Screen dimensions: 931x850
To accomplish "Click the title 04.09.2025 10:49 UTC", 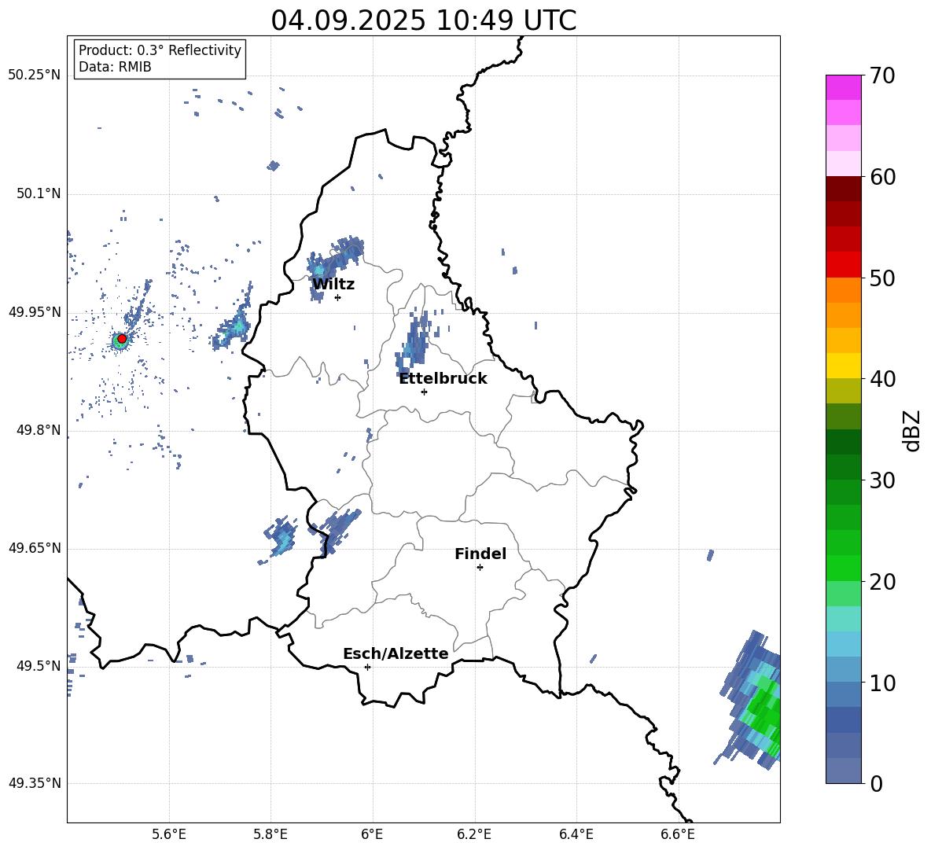I will point(424,20).
